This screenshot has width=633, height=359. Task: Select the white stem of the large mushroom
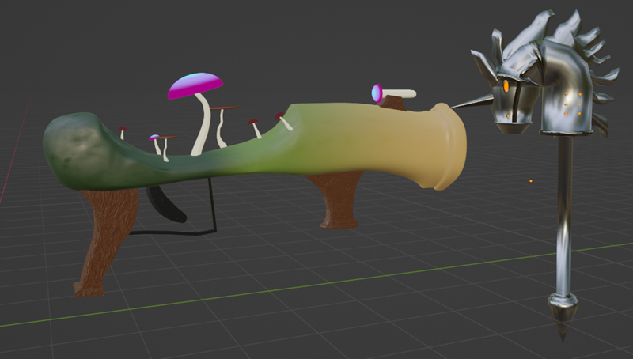click(x=203, y=124)
